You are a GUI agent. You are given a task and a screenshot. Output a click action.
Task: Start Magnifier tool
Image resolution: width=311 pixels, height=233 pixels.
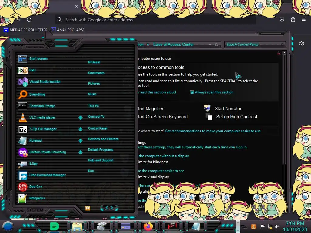point(151,109)
